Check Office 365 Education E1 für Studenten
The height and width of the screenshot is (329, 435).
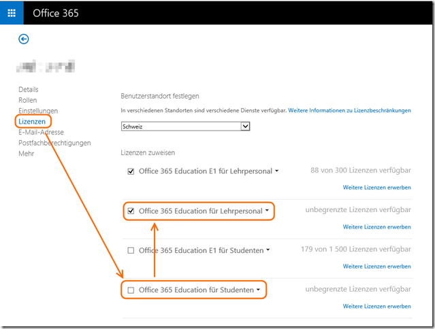pos(131,251)
